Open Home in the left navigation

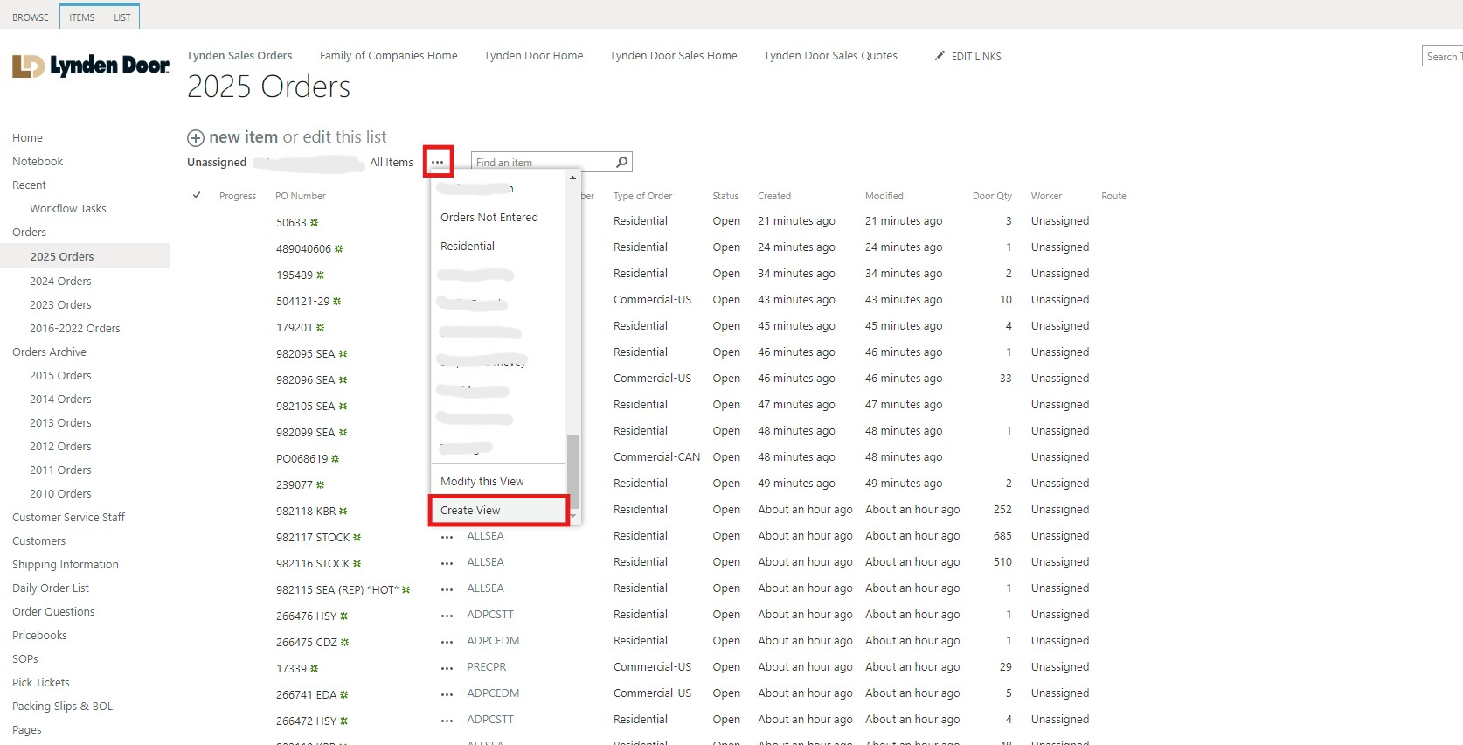[x=27, y=137]
